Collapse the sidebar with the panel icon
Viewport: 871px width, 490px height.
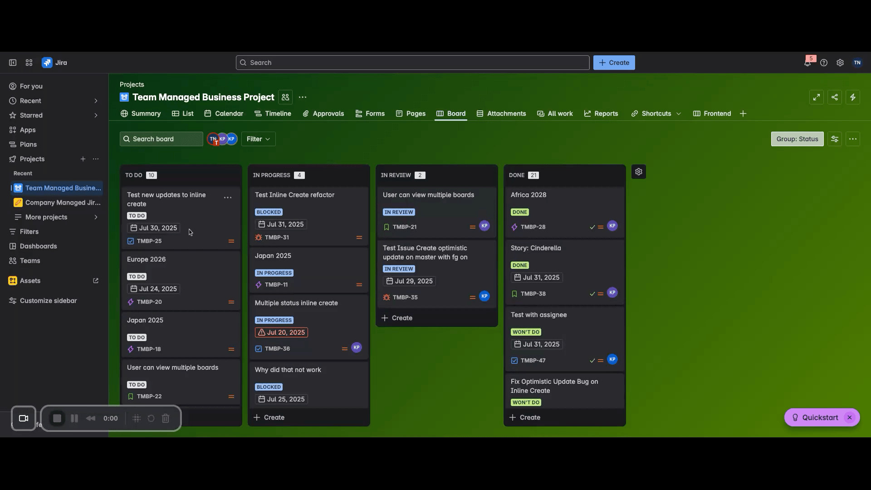(13, 63)
